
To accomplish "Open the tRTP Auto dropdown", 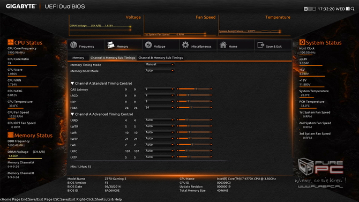I will pos(159,157).
